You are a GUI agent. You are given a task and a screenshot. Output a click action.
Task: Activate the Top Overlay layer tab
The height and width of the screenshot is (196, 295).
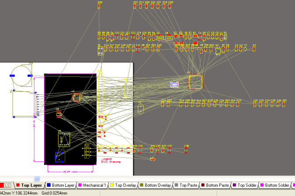pyautogui.click(x=125, y=185)
